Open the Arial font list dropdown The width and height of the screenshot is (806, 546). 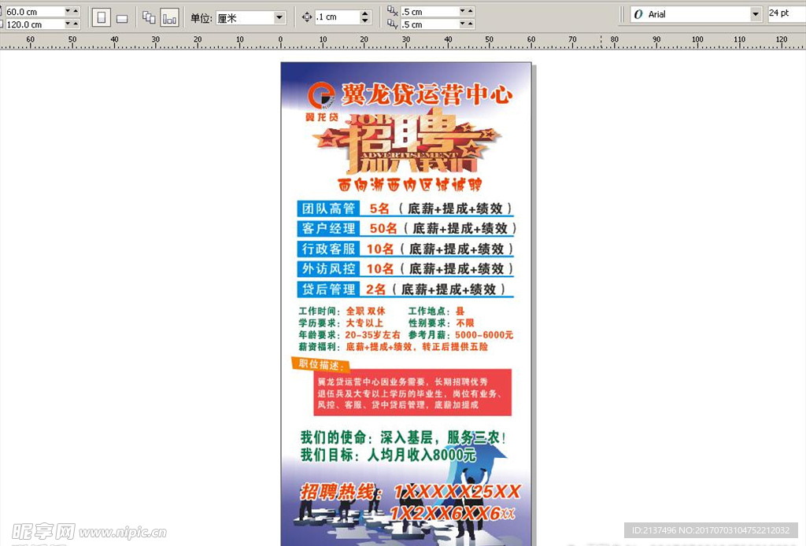point(755,14)
